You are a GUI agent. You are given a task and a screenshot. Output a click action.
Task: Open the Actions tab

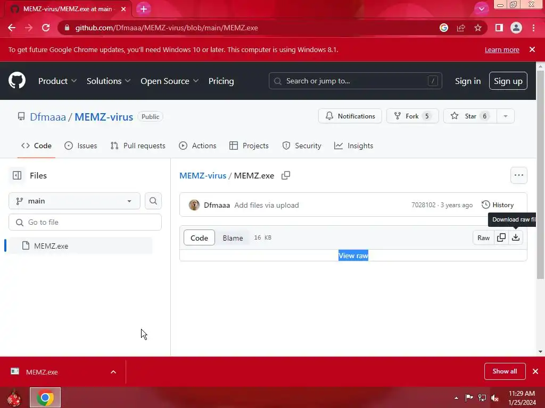[197, 146]
